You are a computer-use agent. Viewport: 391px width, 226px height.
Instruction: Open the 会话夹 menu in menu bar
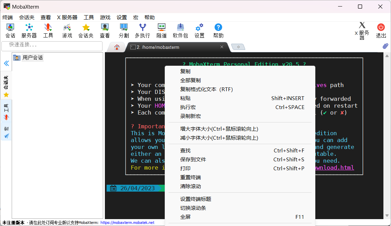[27, 18]
